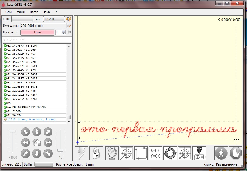Screen dimensions: 247x171
Task: Open the ? help menu
Action: coord(56,12)
